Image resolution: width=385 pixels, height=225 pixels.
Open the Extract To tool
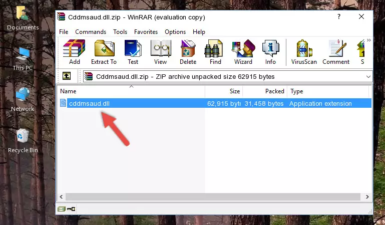click(x=104, y=52)
